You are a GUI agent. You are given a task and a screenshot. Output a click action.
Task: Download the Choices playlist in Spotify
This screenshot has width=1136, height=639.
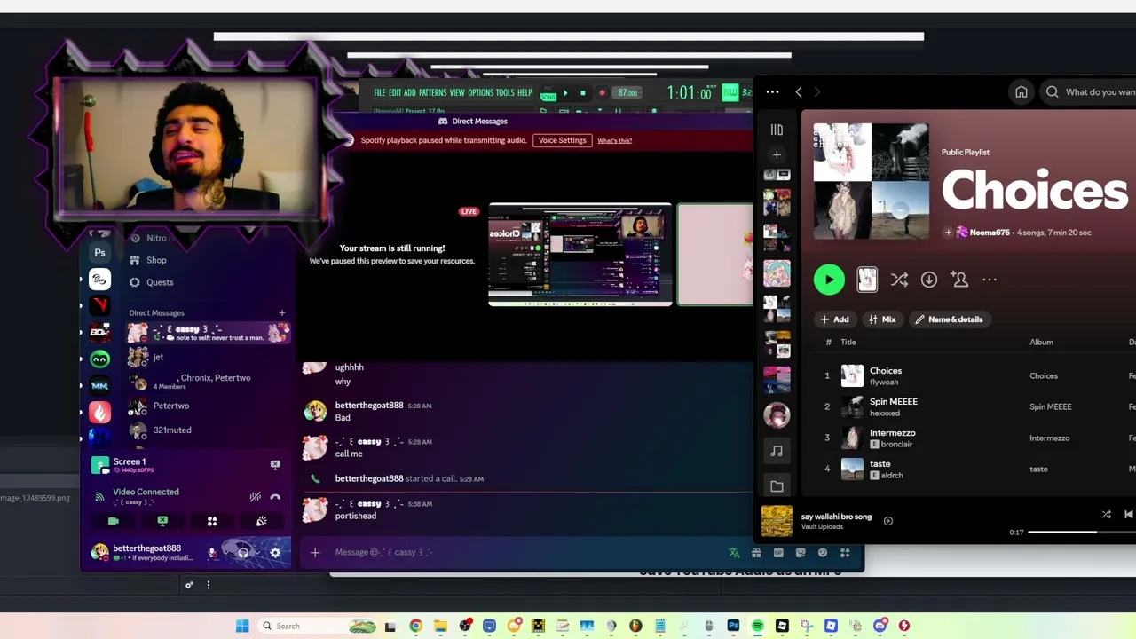[929, 280]
